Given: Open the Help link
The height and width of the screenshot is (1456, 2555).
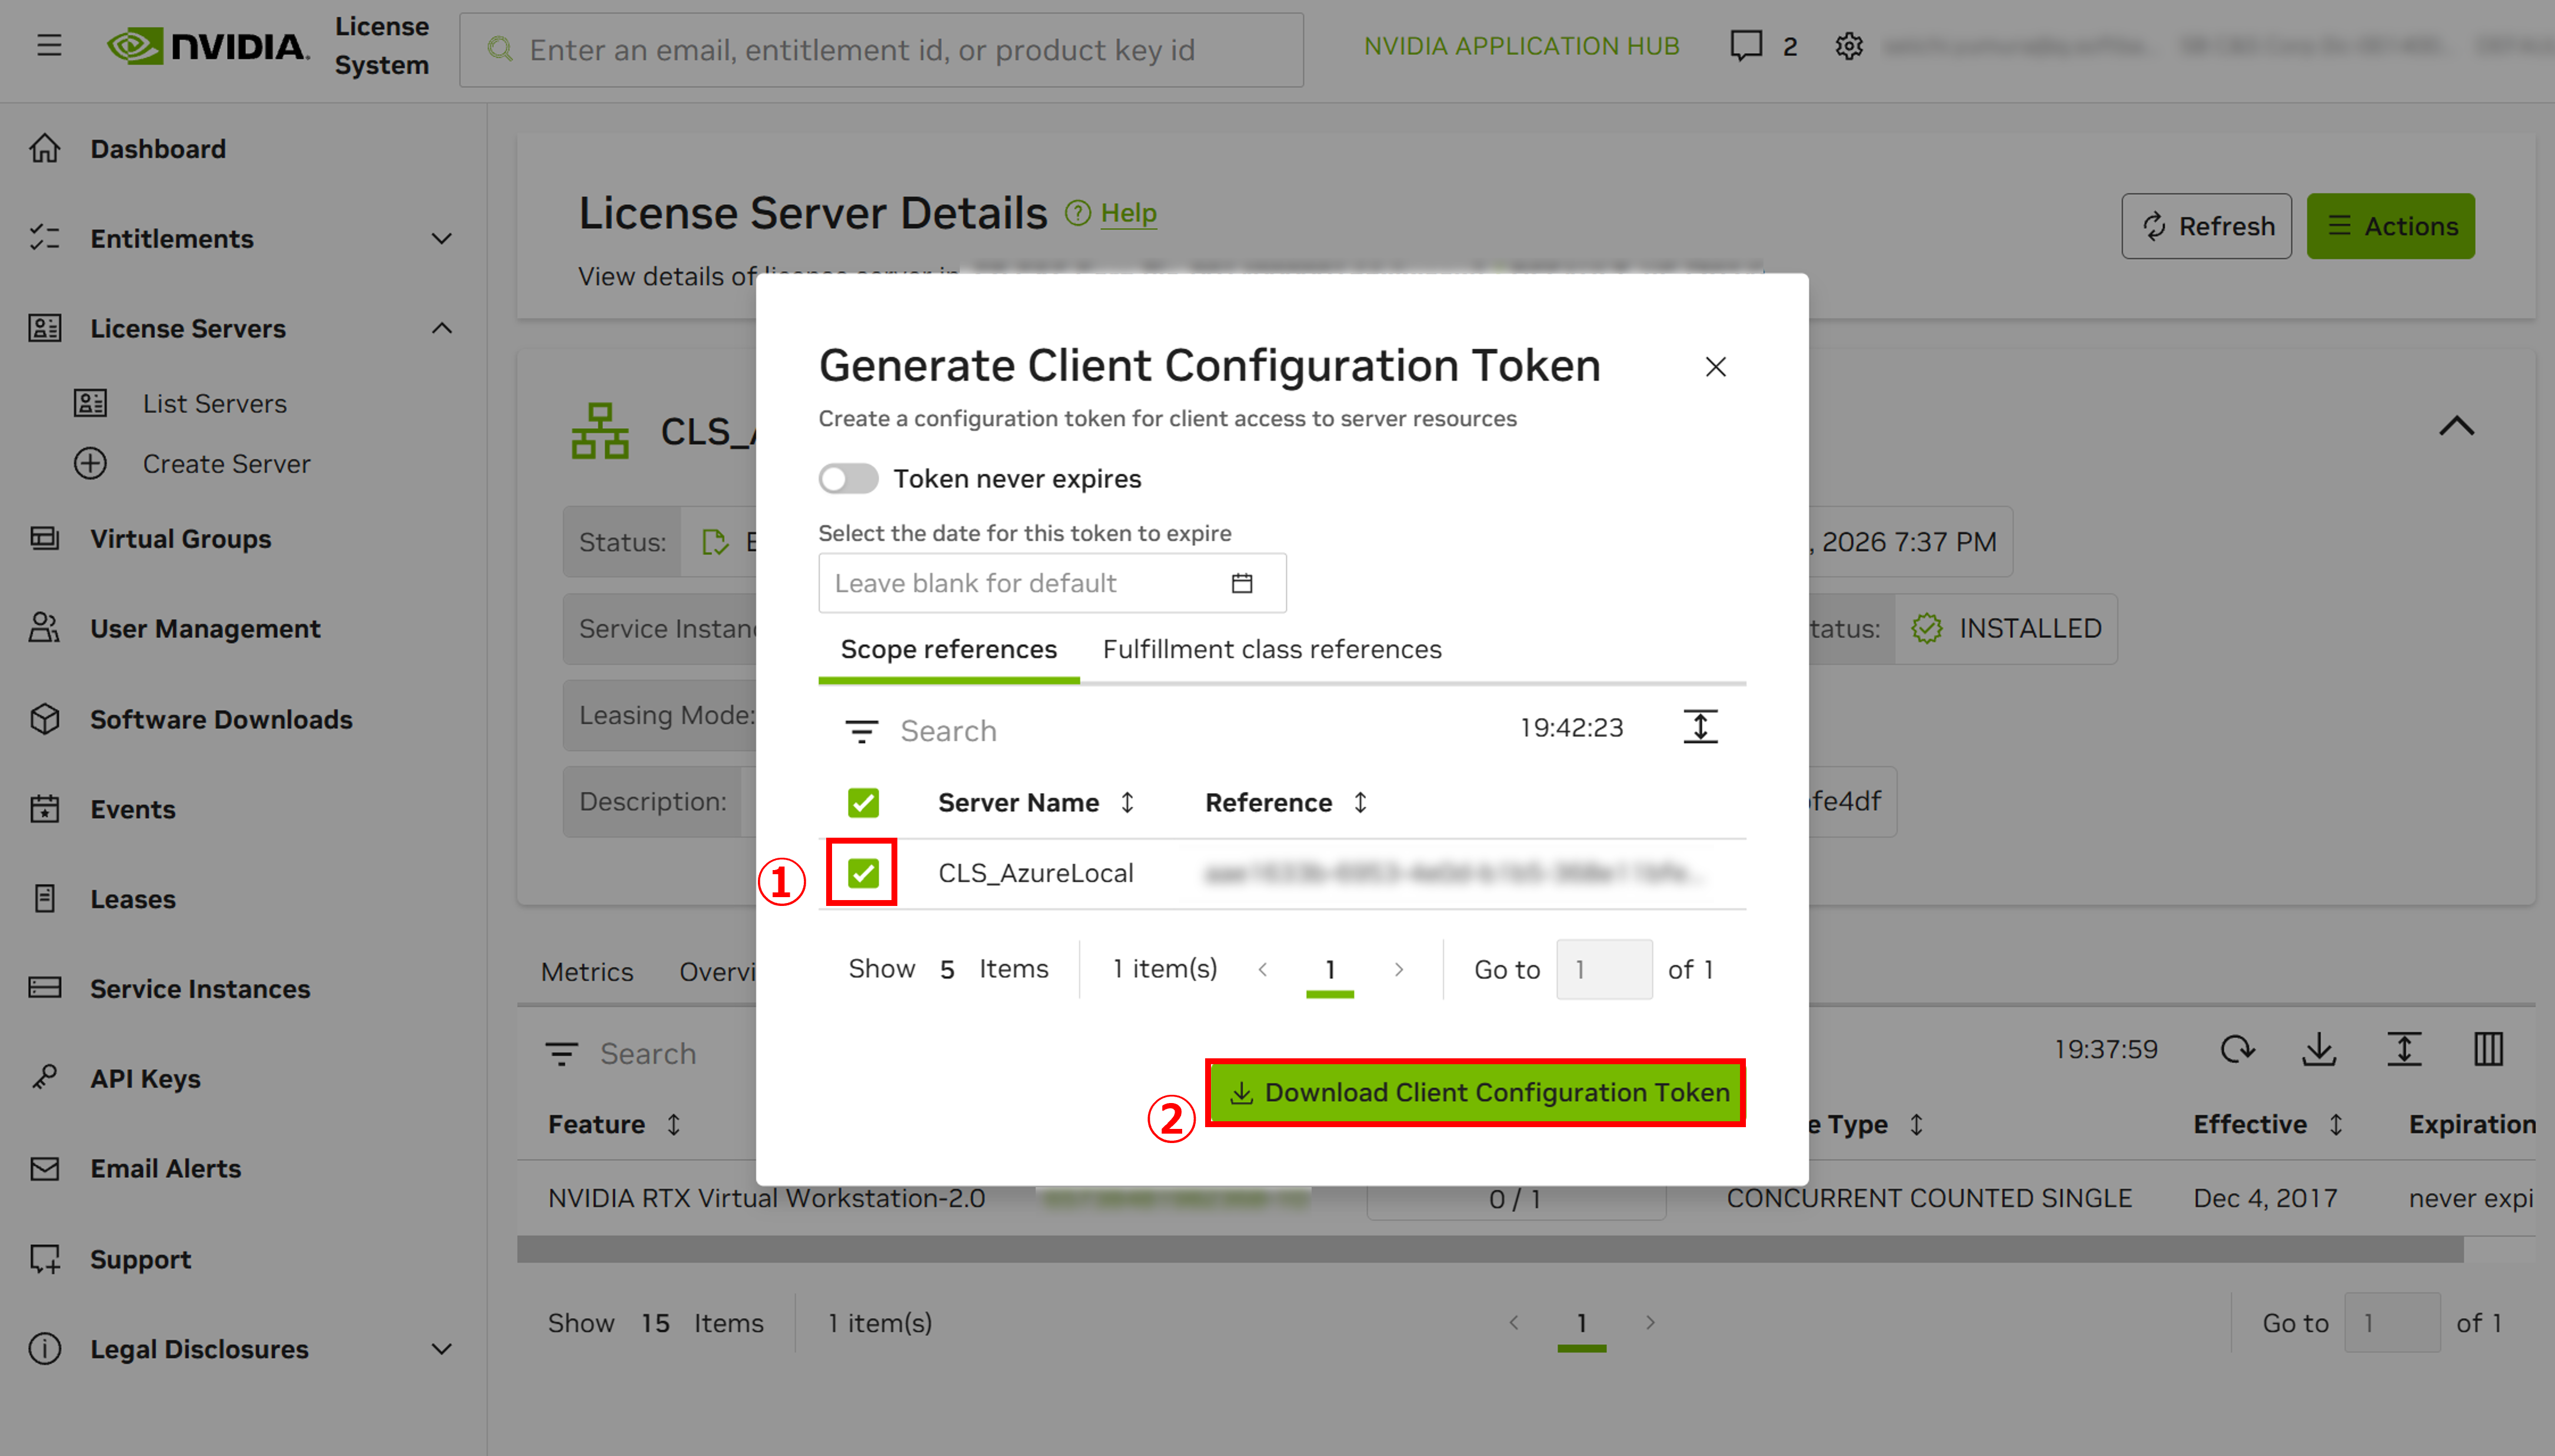Looking at the screenshot, I should pyautogui.click(x=1128, y=213).
